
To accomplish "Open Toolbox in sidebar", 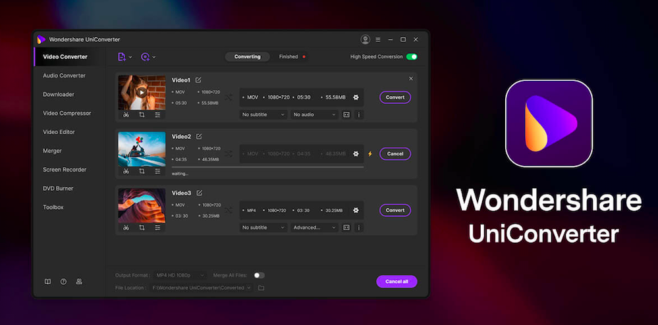I will (x=53, y=207).
